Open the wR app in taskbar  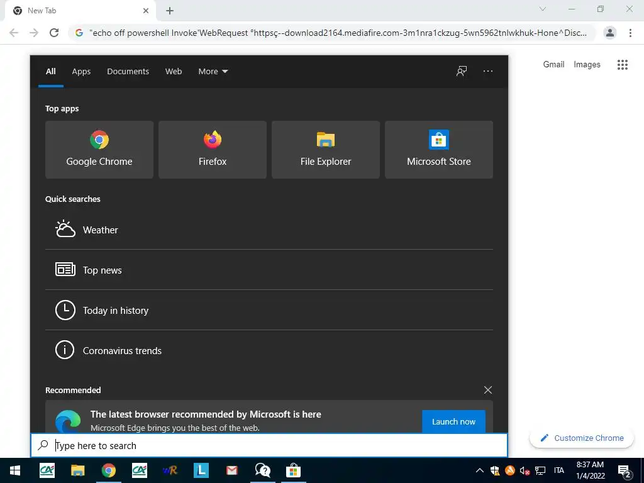coord(170,470)
